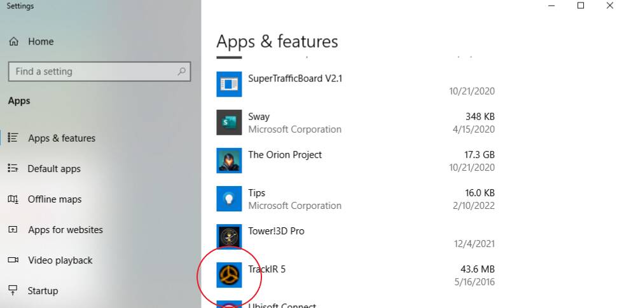The height and width of the screenshot is (308, 622).
Task: Click the Sway app icon
Action: [229, 122]
